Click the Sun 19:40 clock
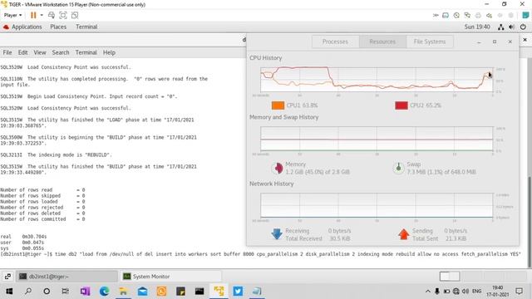This screenshot has height=299, width=532. coord(477,27)
